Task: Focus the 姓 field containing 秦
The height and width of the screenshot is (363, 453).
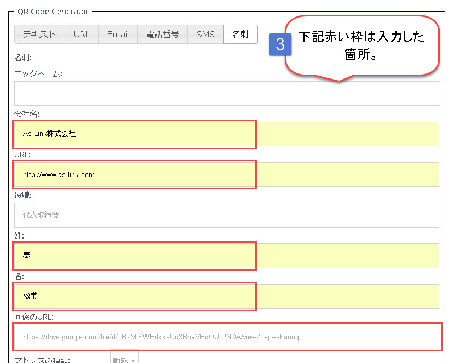Action: 227,256
